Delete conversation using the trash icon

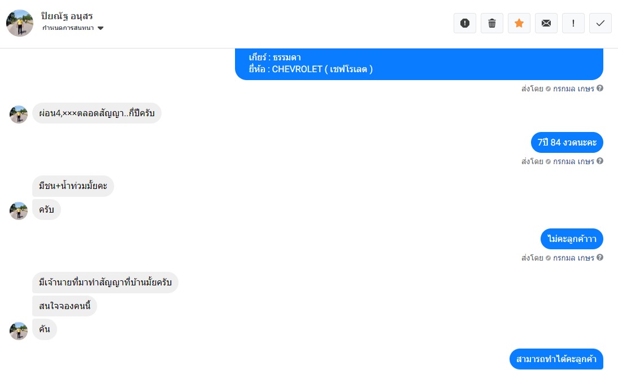[492, 23]
